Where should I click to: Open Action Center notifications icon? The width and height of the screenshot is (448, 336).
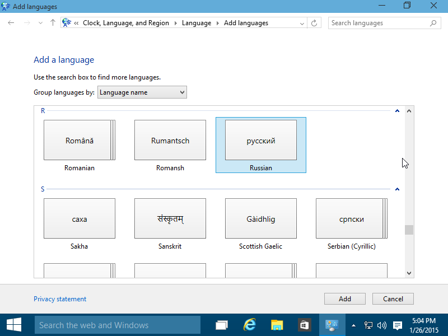pyautogui.click(x=398, y=325)
